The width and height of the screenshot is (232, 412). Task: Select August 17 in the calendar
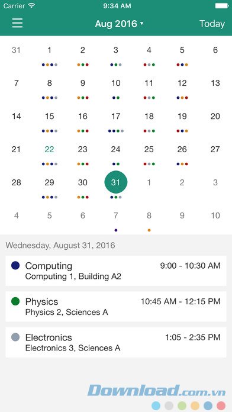pos(116,116)
